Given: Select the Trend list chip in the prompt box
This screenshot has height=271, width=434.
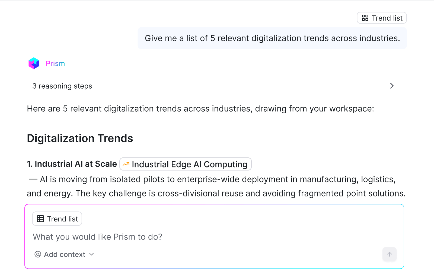Looking at the screenshot, I should point(57,219).
